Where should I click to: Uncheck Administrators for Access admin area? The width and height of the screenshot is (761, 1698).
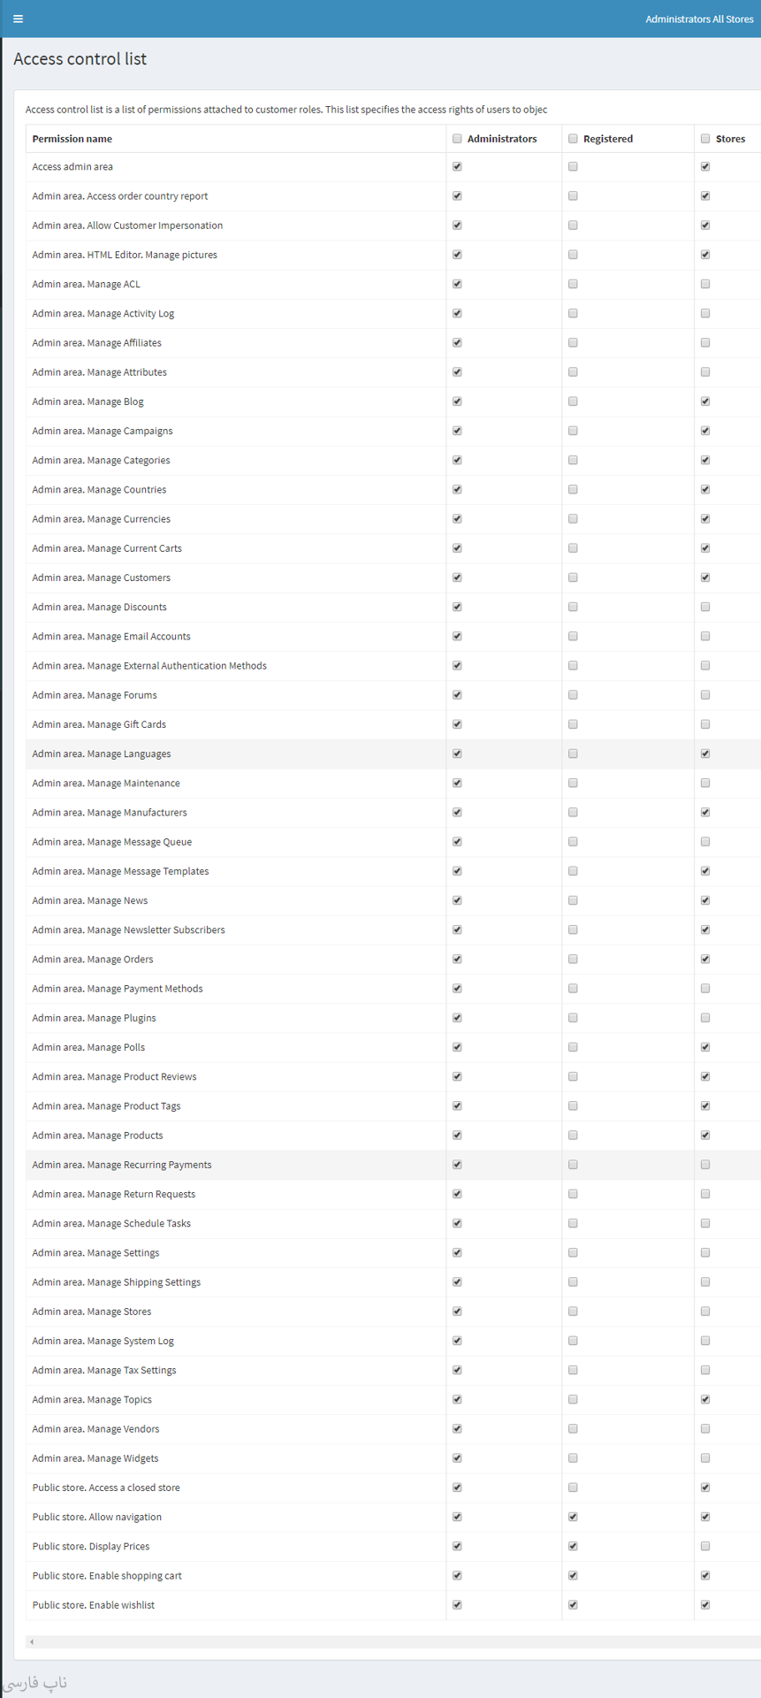tap(457, 166)
